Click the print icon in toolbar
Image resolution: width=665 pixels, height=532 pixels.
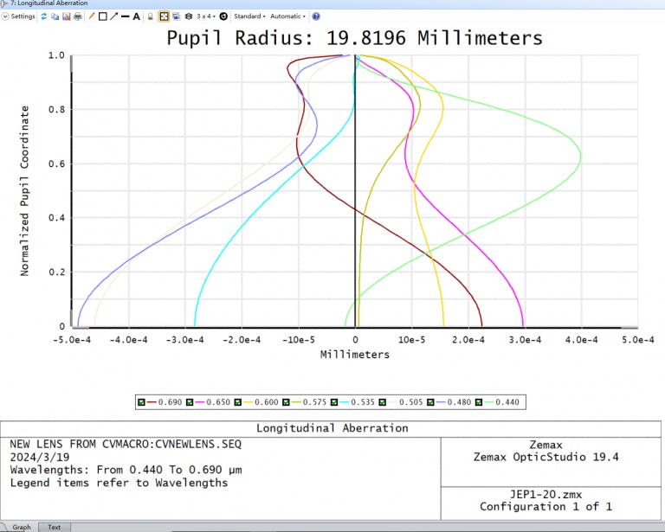click(x=78, y=16)
